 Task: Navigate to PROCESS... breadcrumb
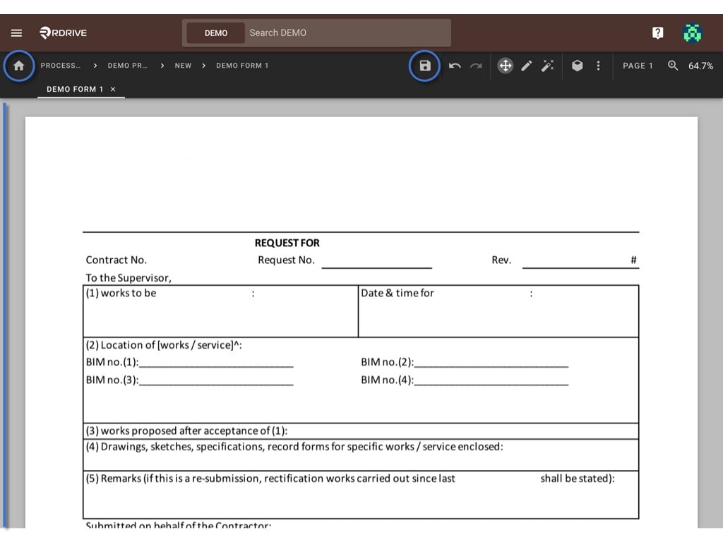61,66
